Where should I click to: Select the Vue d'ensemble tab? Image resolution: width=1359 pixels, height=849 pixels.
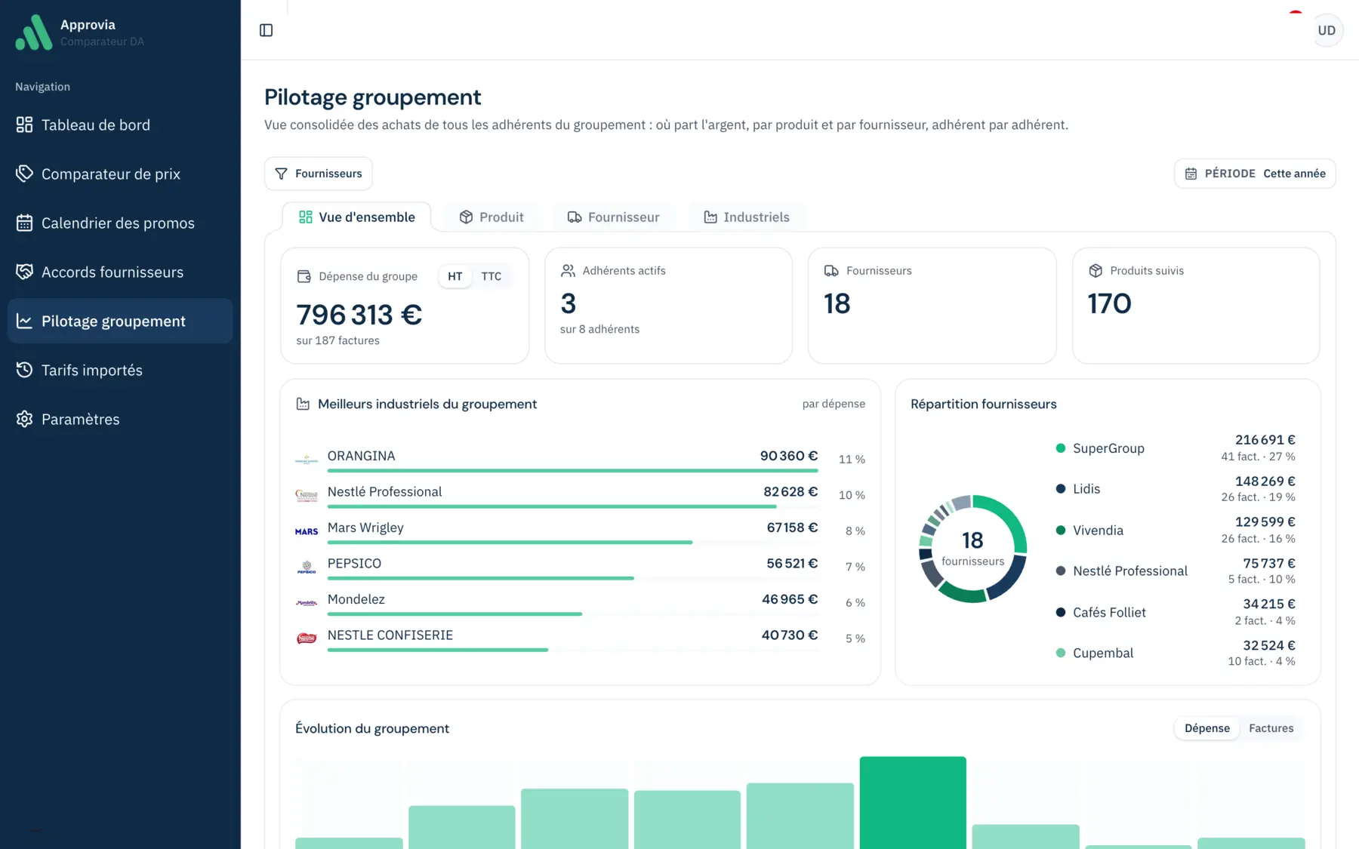pos(357,217)
